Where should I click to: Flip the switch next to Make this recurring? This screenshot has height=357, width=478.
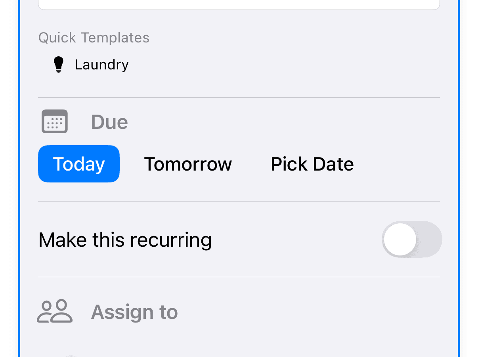click(x=412, y=240)
